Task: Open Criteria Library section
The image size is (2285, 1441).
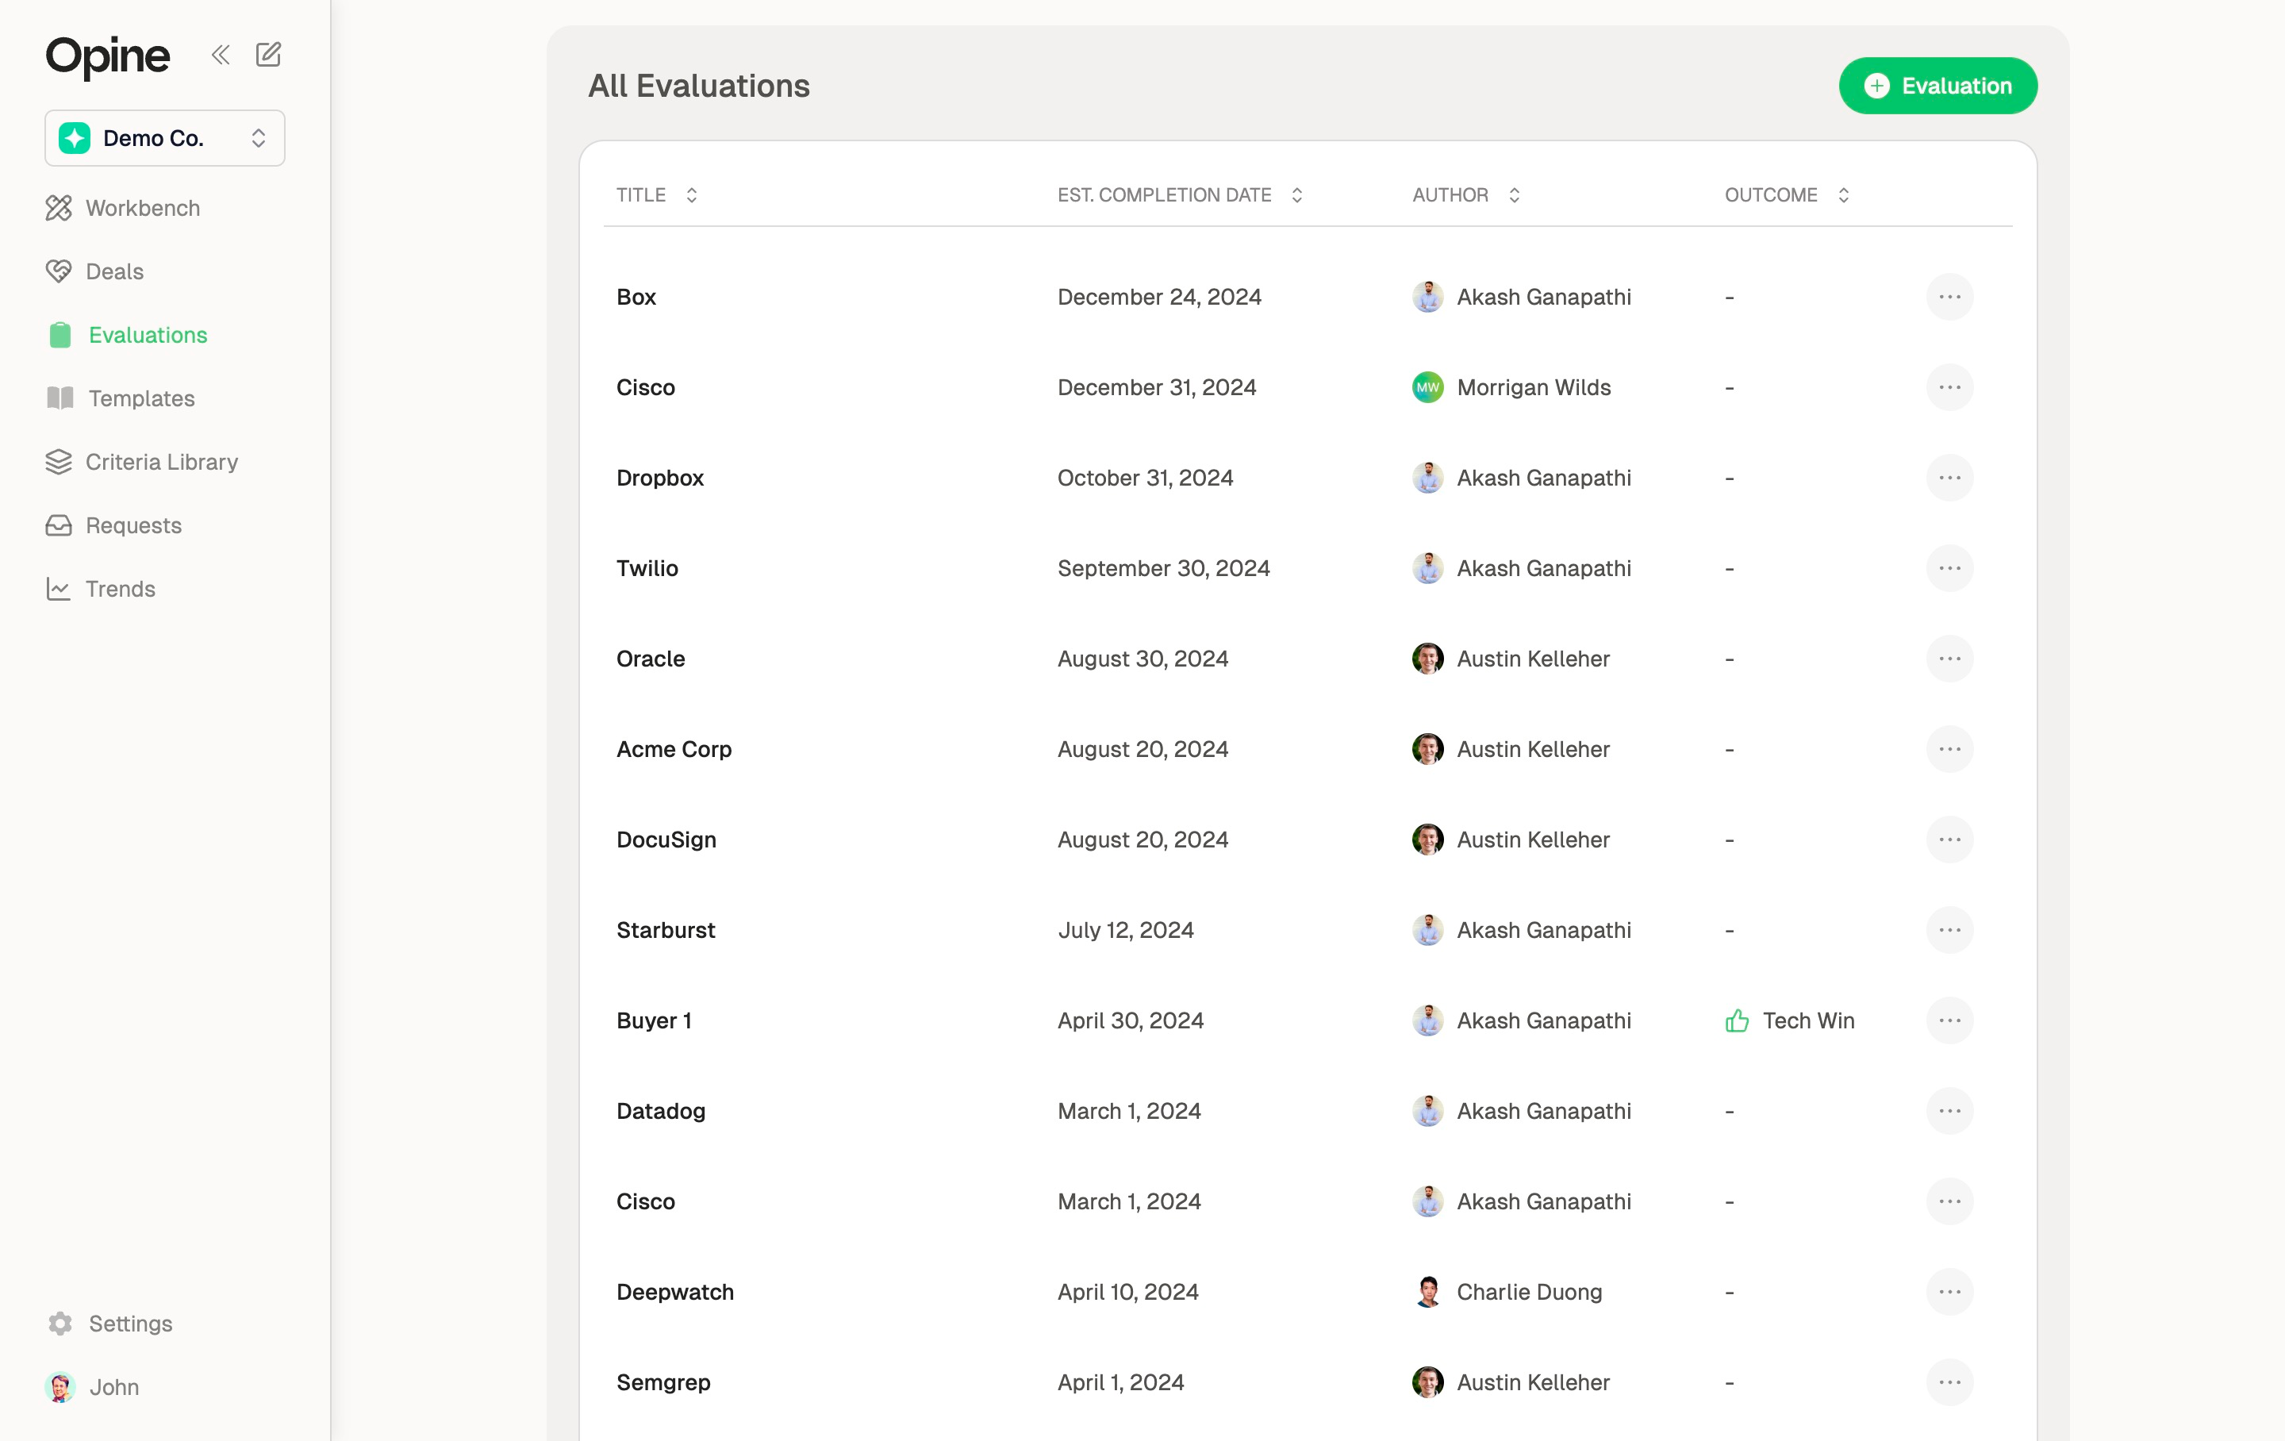Action: point(161,463)
